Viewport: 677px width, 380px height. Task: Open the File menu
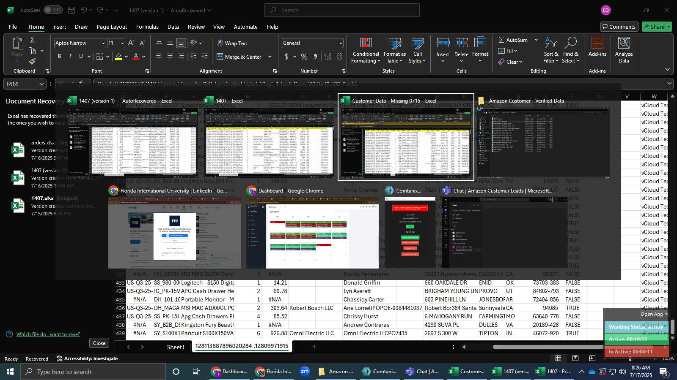pos(13,27)
